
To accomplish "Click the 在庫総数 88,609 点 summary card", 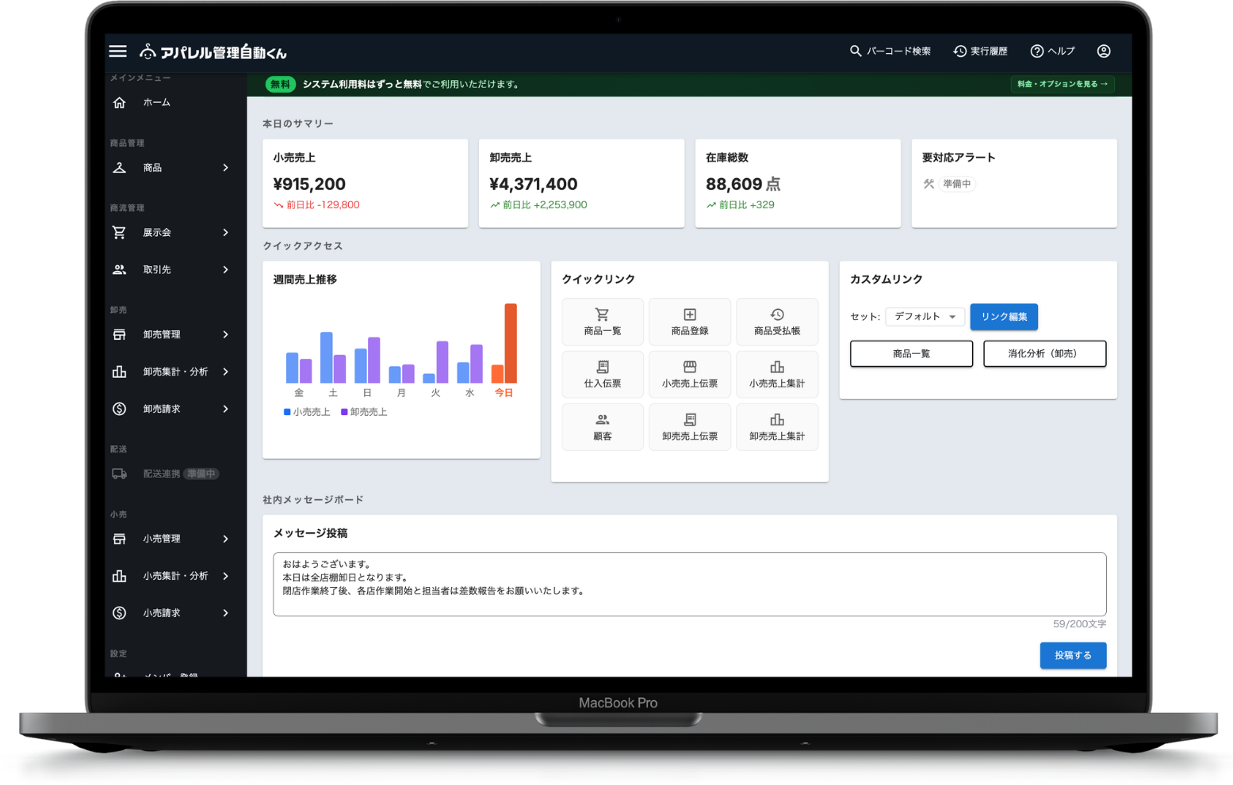I will [x=798, y=184].
